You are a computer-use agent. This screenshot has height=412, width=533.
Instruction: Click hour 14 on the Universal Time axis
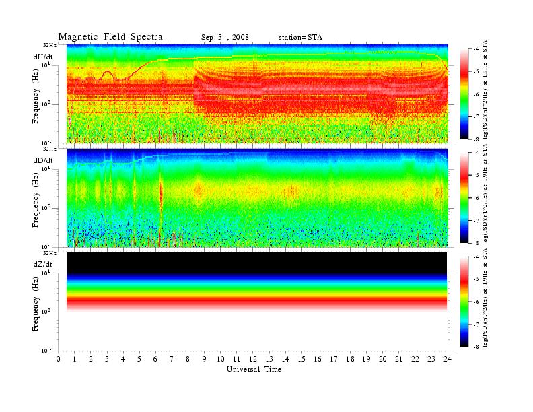click(285, 359)
